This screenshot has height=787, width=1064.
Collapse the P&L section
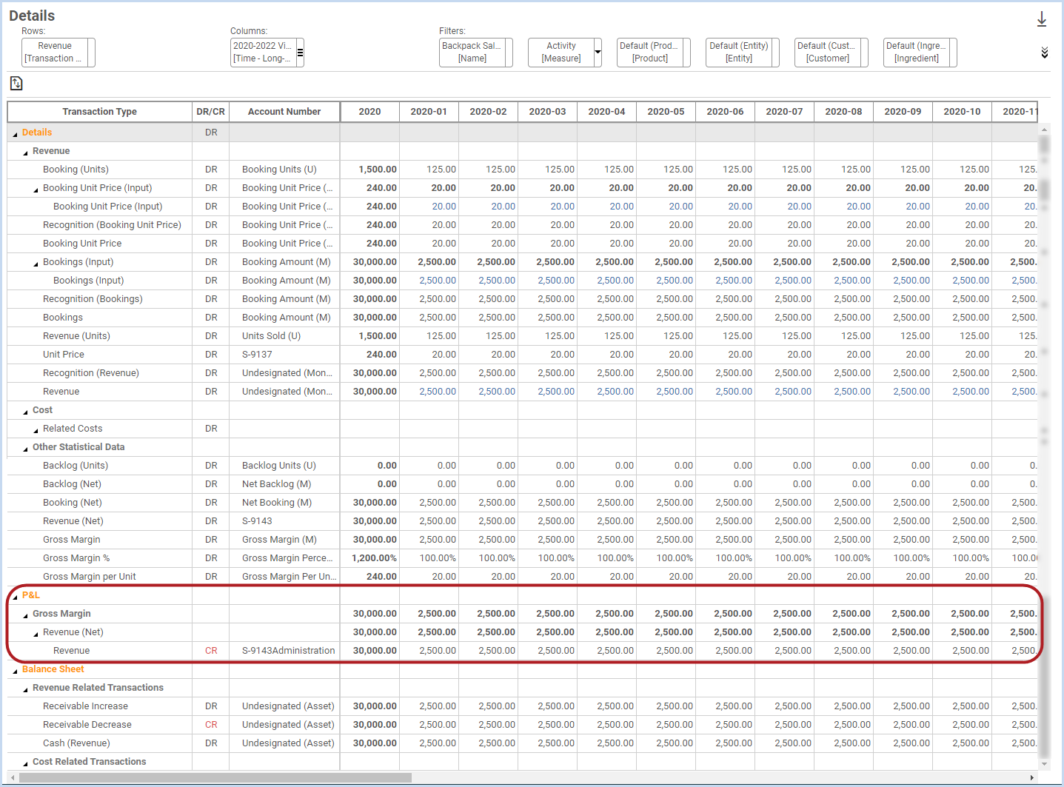(x=15, y=597)
